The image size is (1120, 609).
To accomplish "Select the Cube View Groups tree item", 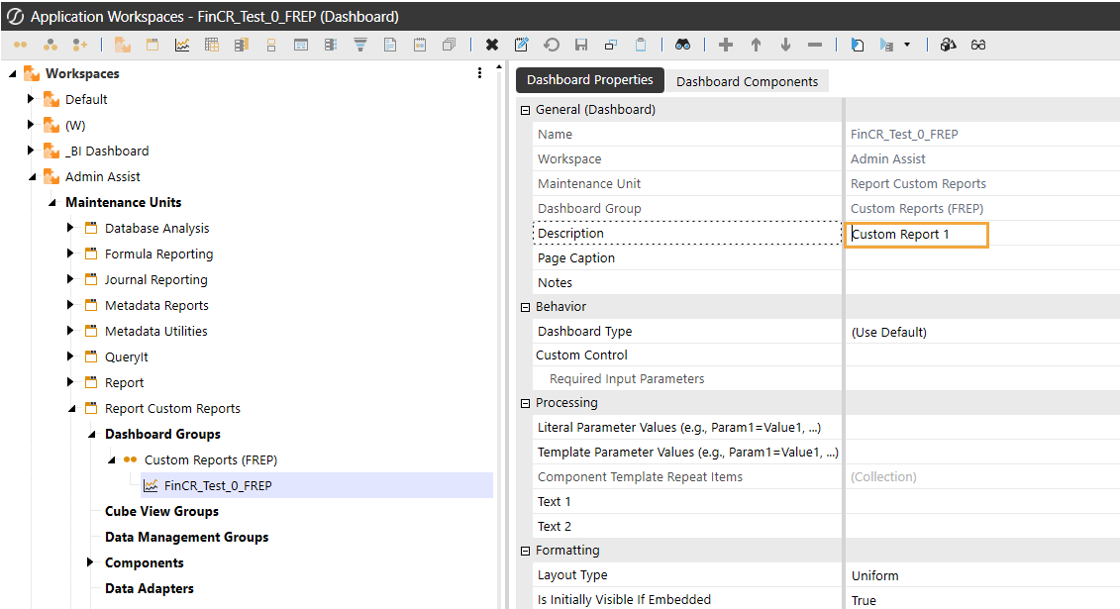I will (x=161, y=511).
